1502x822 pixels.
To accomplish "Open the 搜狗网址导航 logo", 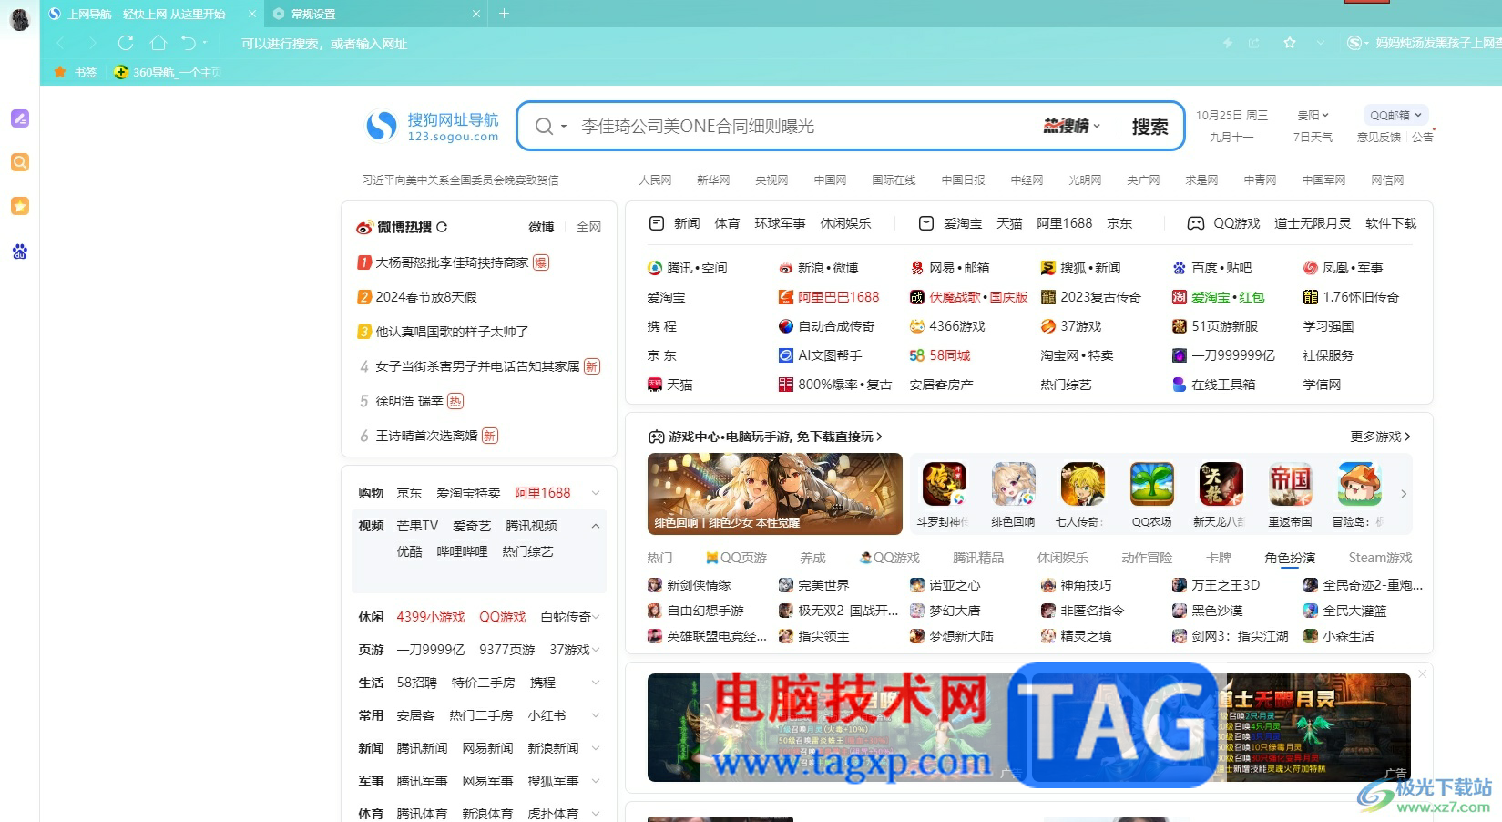I will point(432,127).
